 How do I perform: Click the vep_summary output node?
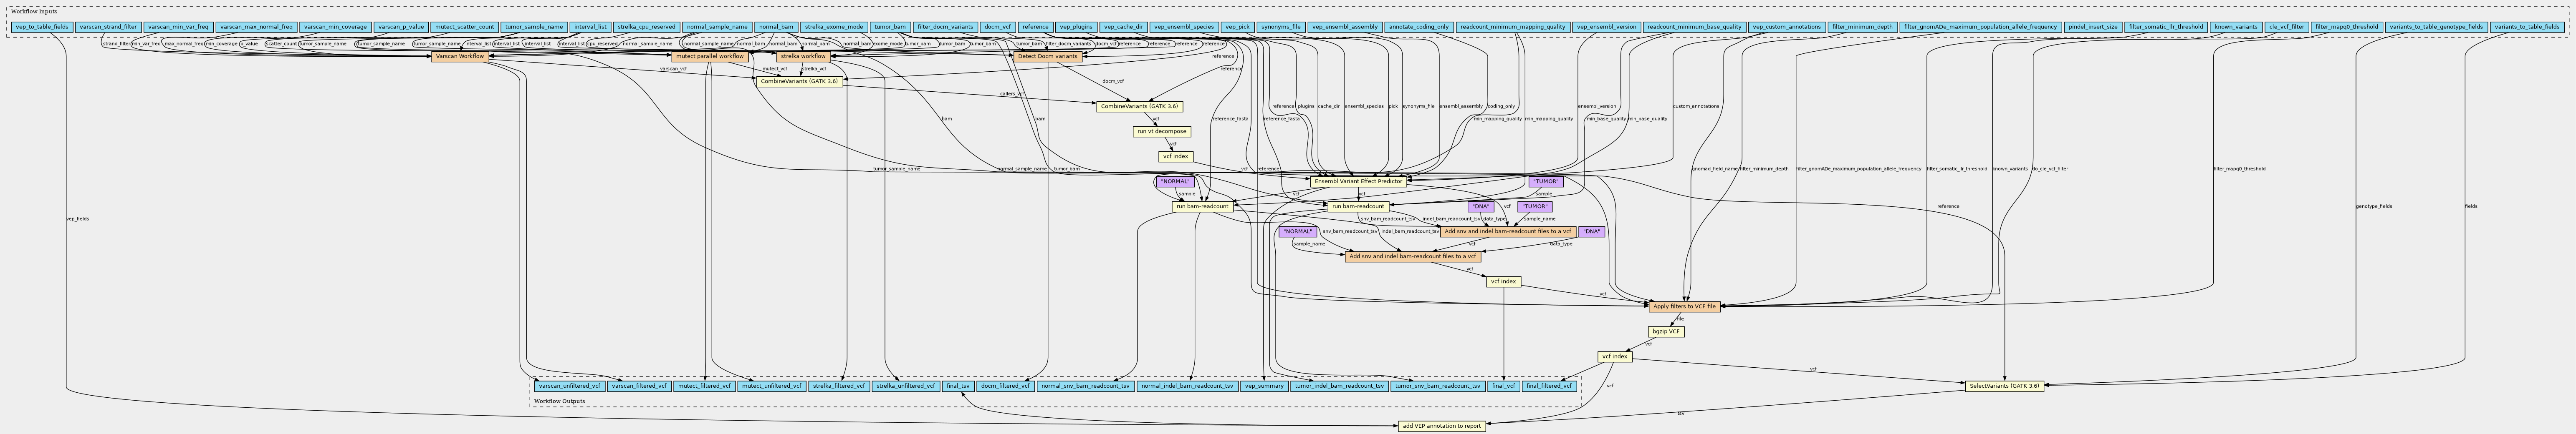(x=1265, y=385)
